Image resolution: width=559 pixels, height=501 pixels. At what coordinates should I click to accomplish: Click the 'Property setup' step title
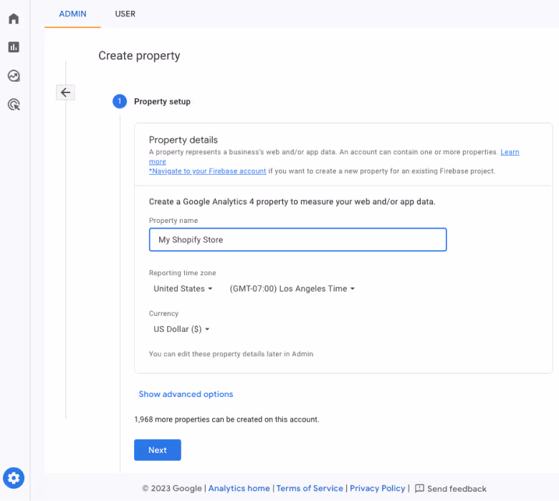[162, 102]
